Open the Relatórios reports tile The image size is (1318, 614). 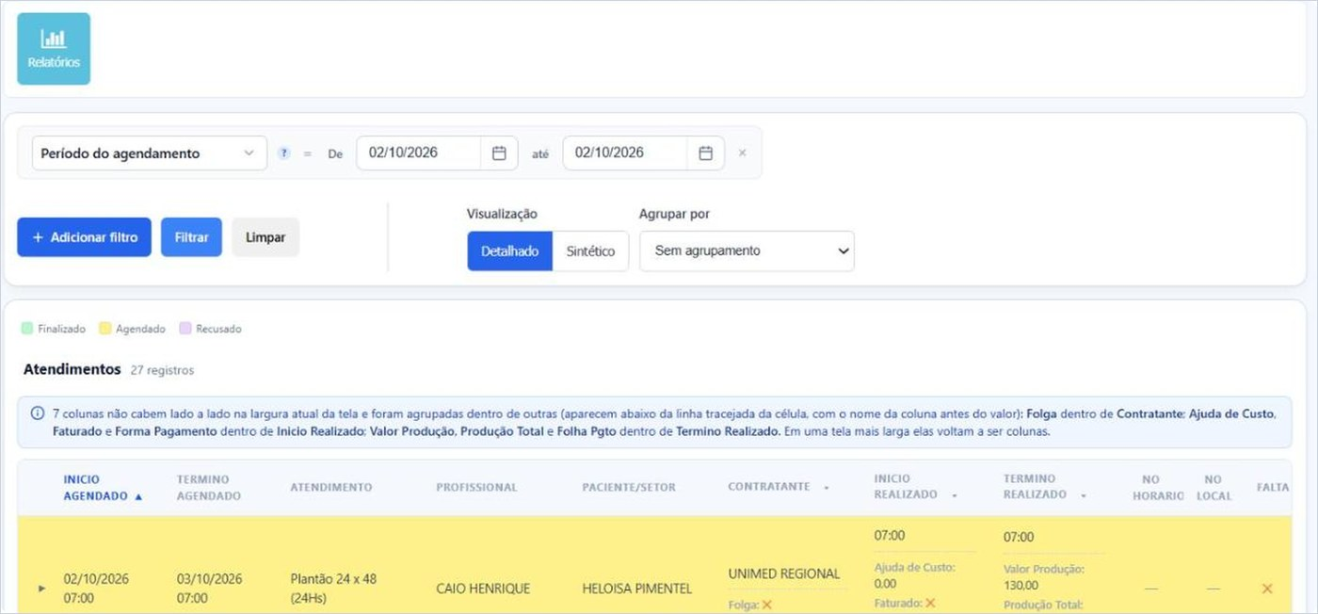(x=54, y=49)
